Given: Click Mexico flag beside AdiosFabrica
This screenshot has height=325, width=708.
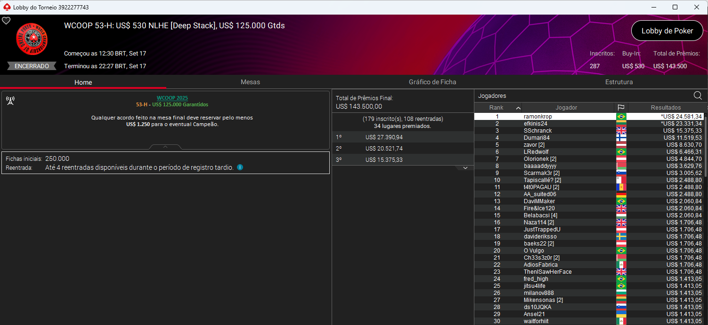Looking at the screenshot, I should tap(621, 264).
